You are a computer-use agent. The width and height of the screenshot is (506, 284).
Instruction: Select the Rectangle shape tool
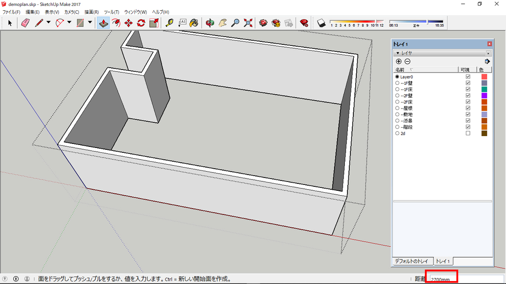coord(81,23)
